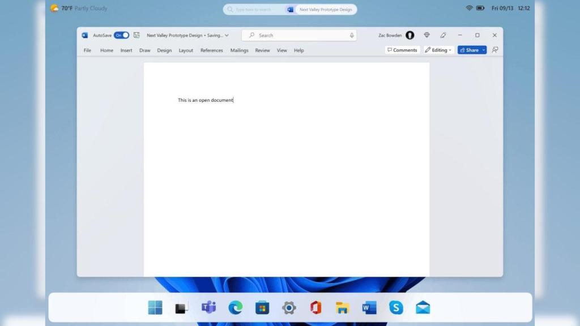Viewport: 580px width, 326px height.
Task: Open File Explorer from the dock
Action: tap(343, 307)
